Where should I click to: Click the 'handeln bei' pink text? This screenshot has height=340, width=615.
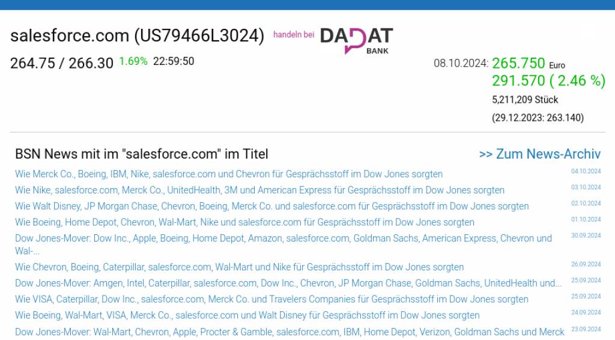pyautogui.click(x=294, y=34)
